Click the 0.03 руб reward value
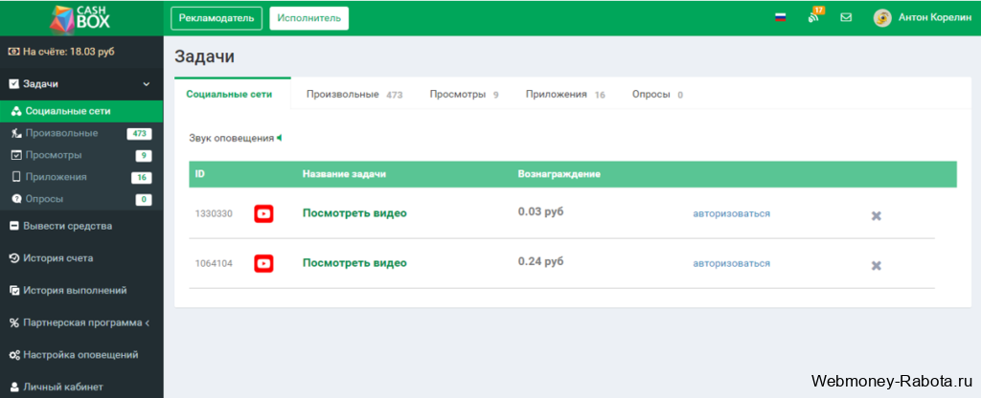The width and height of the screenshot is (981, 398). (x=540, y=211)
